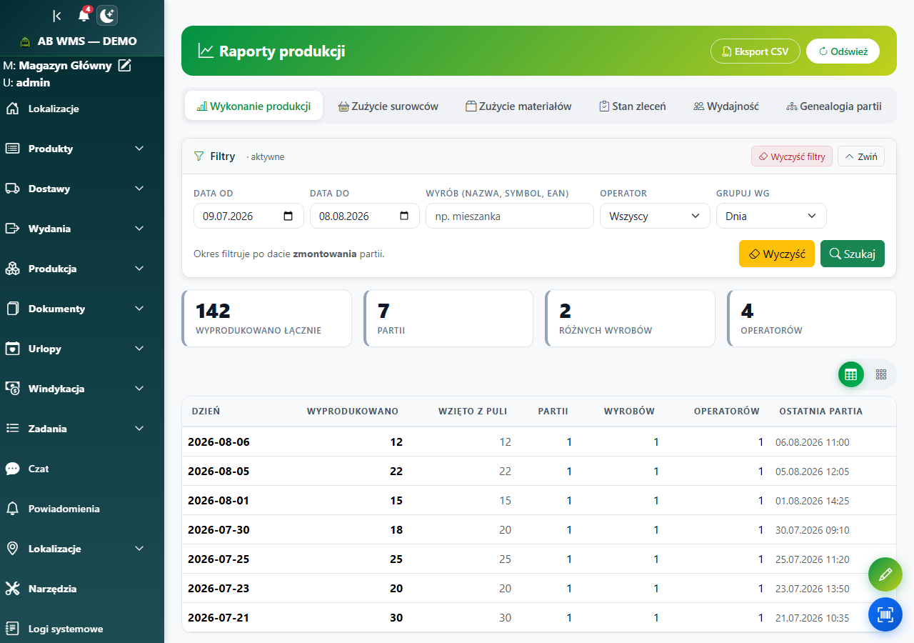The image size is (914, 643).
Task: Focus the Wyrób search input field
Action: click(510, 216)
